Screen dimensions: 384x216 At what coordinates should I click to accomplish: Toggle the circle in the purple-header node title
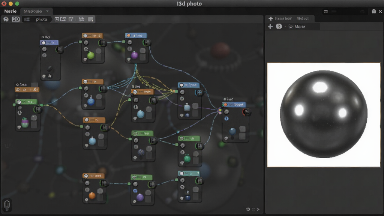point(43,43)
